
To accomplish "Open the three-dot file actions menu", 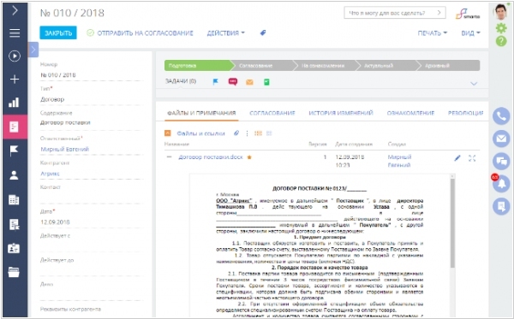I will (247, 133).
